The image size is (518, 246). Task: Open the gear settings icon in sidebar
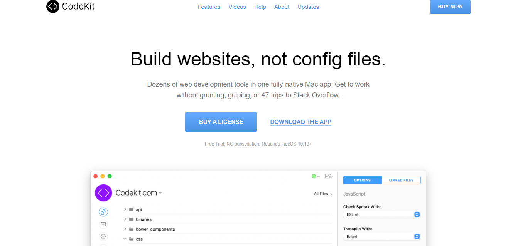coord(103,236)
